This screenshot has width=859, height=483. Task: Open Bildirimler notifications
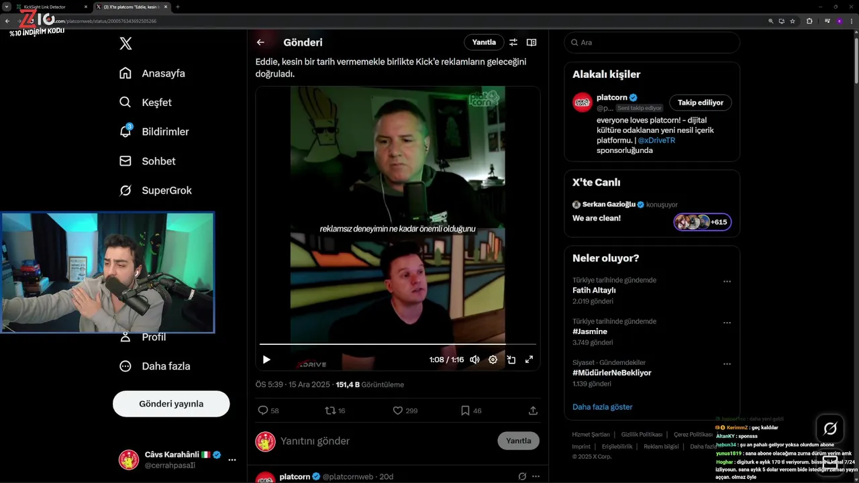(154, 131)
